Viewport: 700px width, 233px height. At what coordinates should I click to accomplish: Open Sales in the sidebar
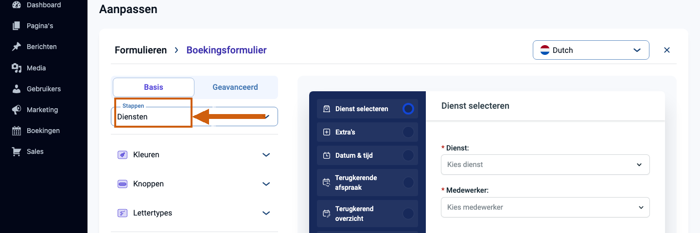(35, 151)
